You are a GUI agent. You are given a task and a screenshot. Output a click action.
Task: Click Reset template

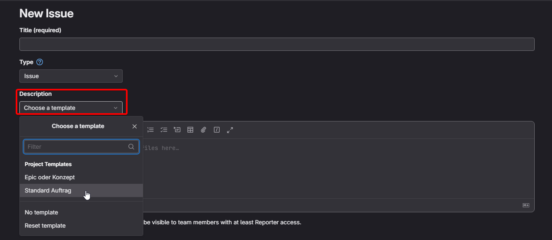coord(45,226)
